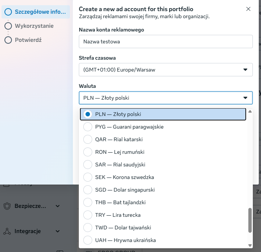Select TRY Lira turecka from list
This screenshot has width=261, height=252.
88,215
